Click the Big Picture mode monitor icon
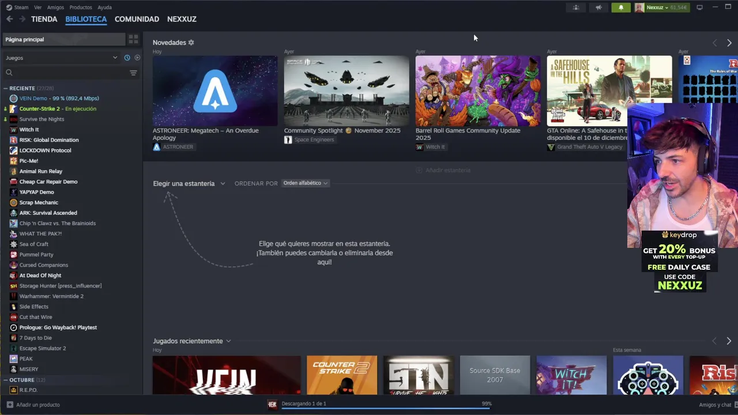The width and height of the screenshot is (738, 415). point(699,7)
